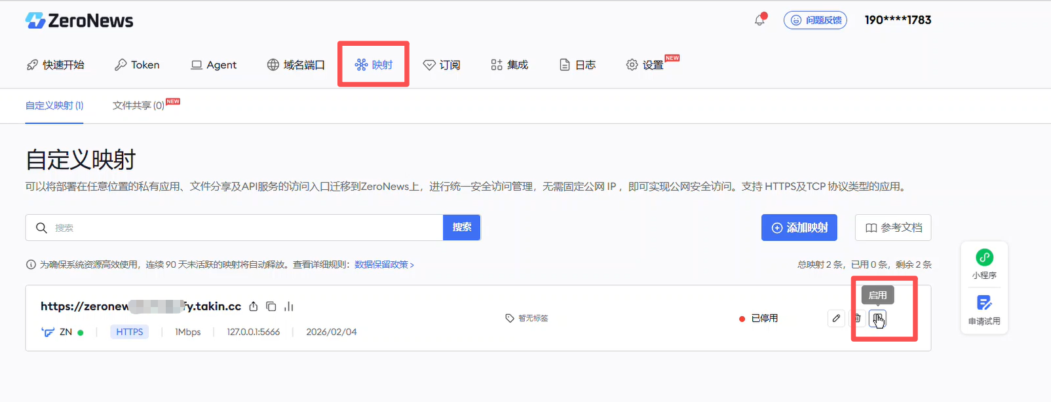Click the notification bell icon

[x=759, y=20]
